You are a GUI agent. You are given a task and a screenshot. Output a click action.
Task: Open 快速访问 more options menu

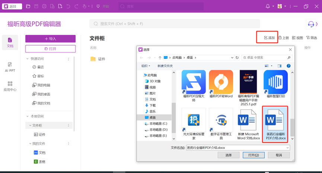point(68,59)
